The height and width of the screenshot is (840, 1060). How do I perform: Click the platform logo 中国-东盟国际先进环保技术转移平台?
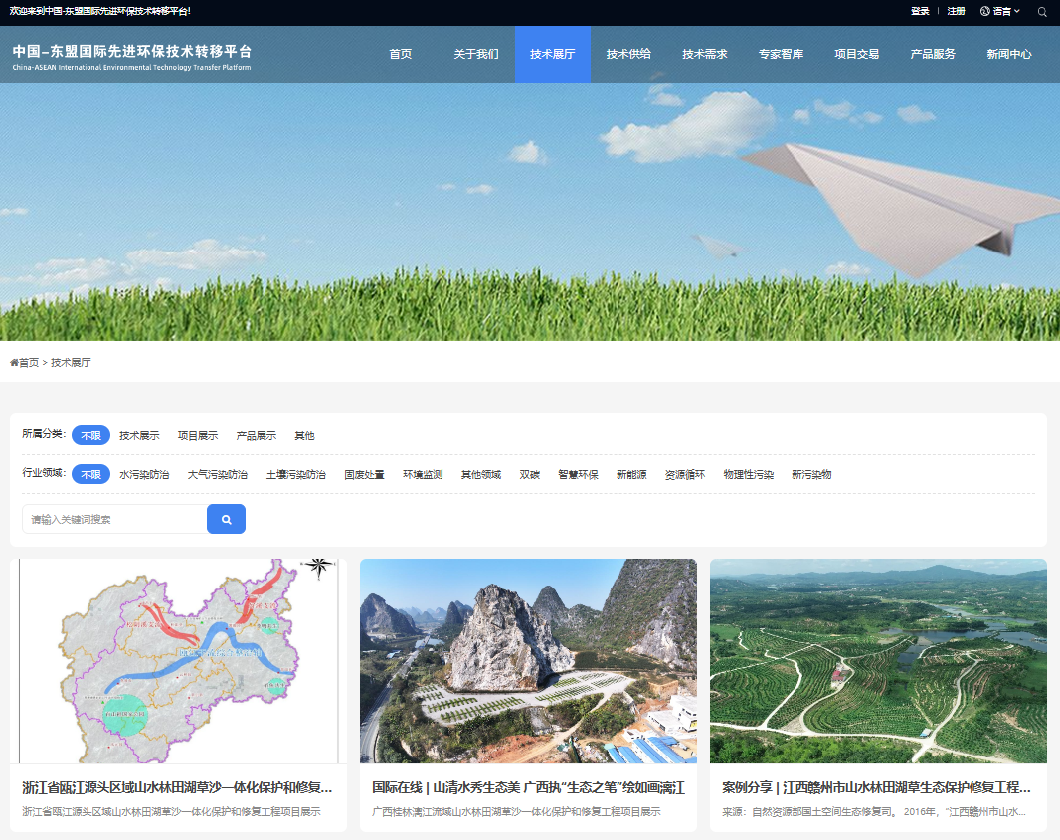(132, 56)
